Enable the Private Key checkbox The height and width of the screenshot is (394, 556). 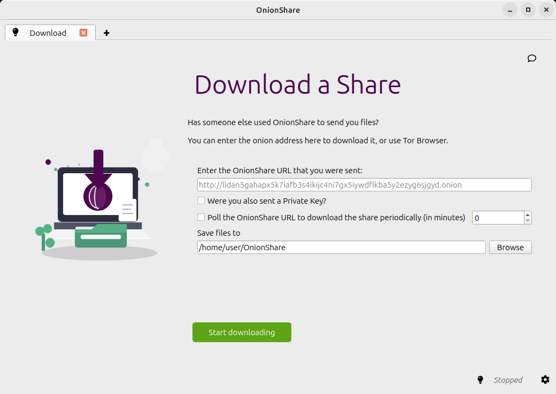pyautogui.click(x=201, y=200)
